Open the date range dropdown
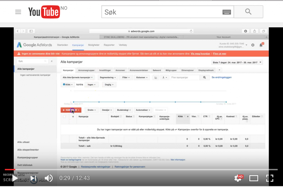 (237, 62)
